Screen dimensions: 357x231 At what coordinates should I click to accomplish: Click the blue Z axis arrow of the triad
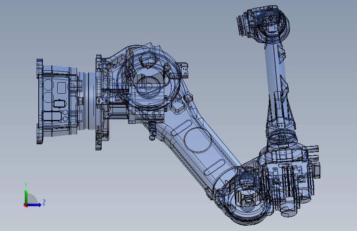click(x=34, y=205)
